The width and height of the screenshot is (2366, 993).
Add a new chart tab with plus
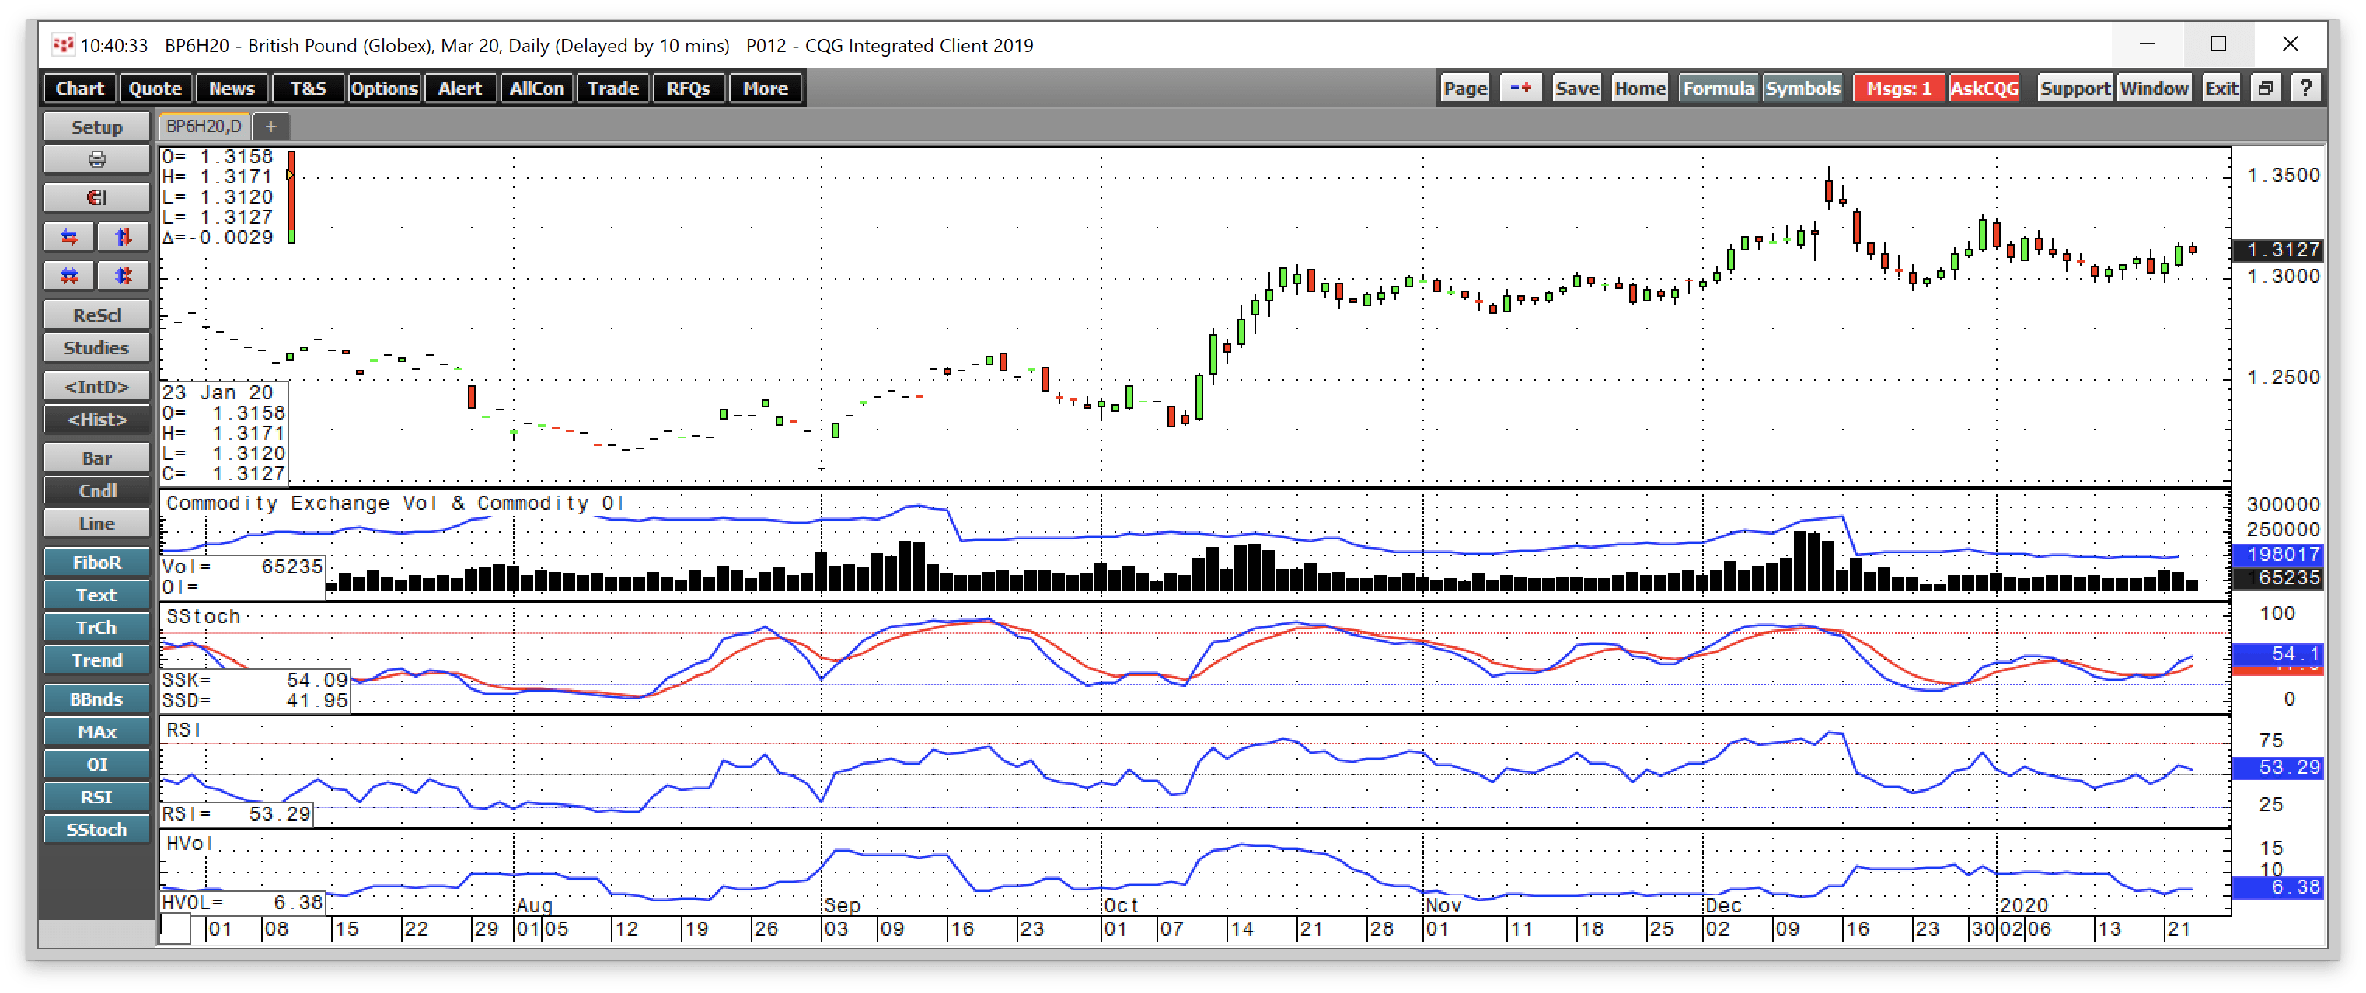tap(271, 127)
